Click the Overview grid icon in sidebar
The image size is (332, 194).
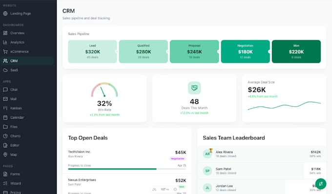5,33
